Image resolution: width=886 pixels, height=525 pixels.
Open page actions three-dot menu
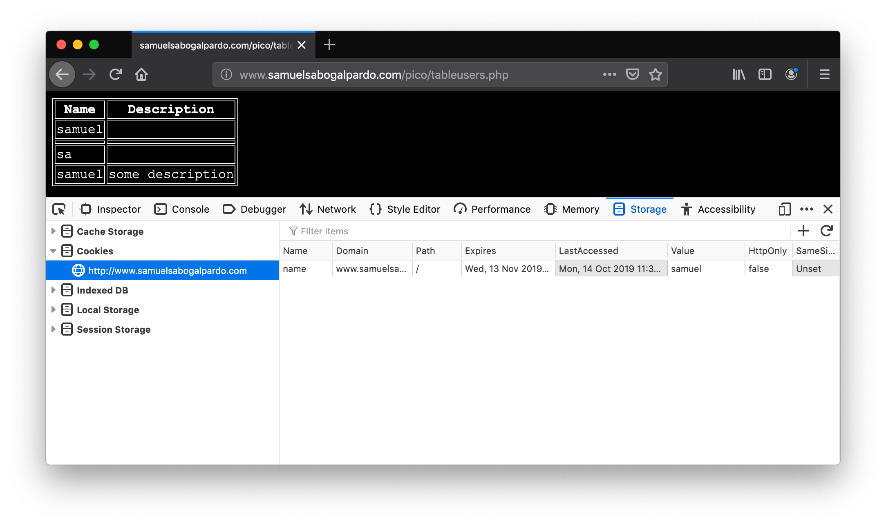609,74
